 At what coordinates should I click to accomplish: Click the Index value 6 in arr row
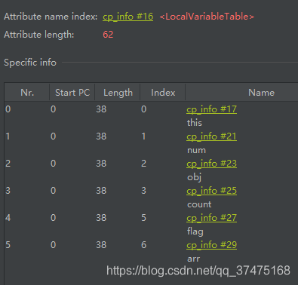143,245
